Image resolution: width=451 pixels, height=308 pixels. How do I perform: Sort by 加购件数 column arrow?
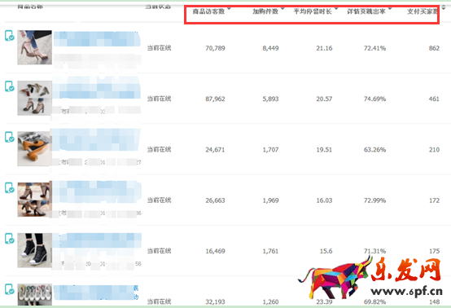coord(282,9)
